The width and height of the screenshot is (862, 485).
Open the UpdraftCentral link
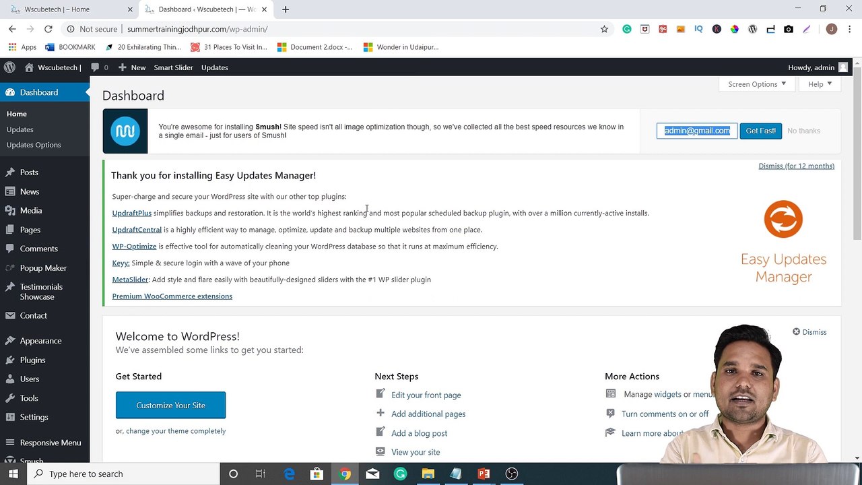click(137, 230)
